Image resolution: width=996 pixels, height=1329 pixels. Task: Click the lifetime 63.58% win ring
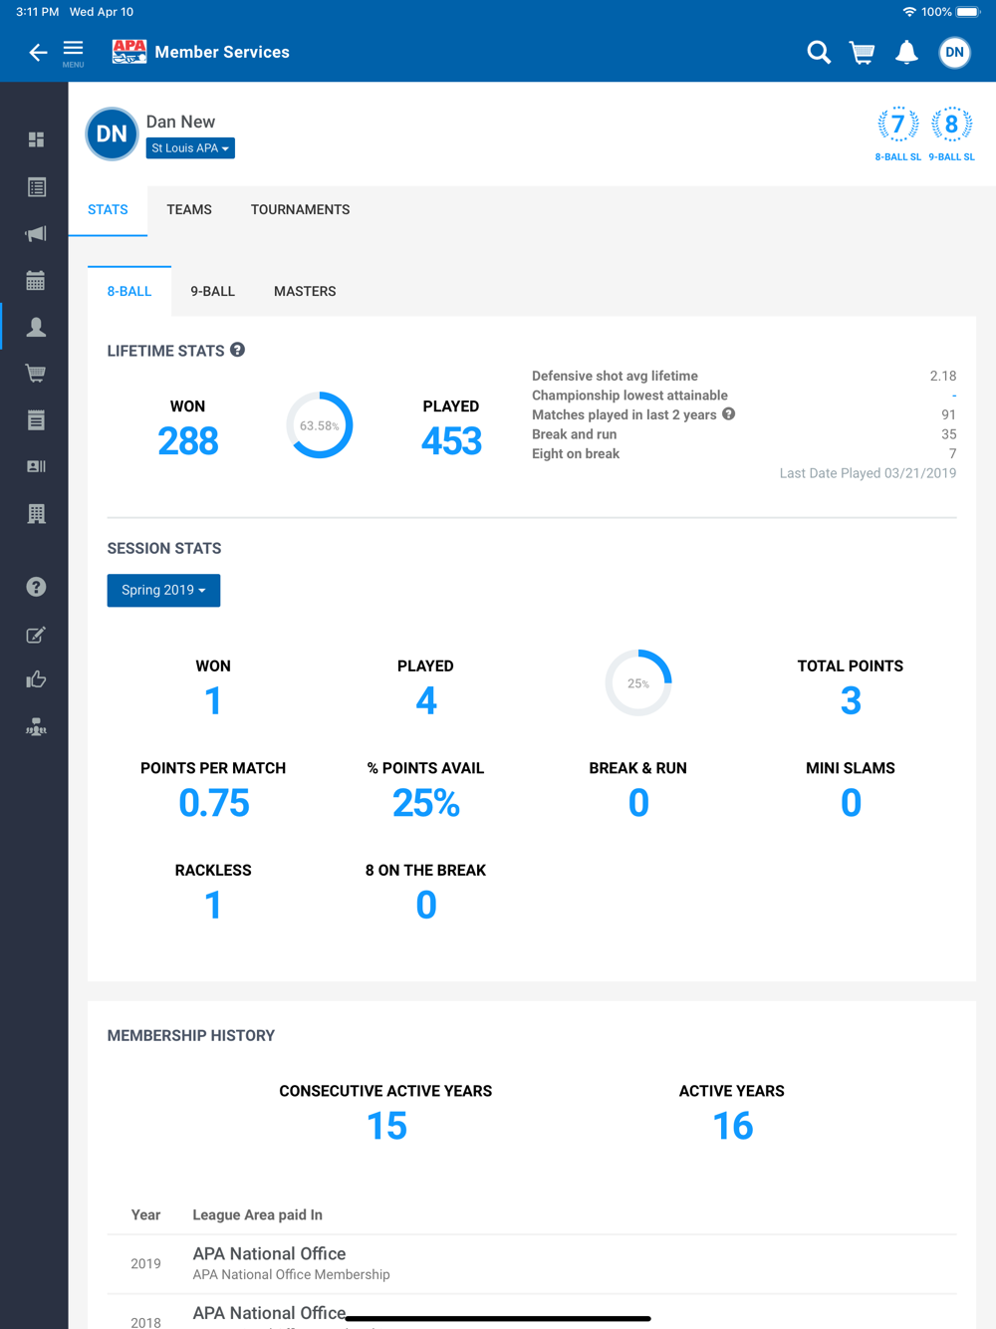click(320, 425)
